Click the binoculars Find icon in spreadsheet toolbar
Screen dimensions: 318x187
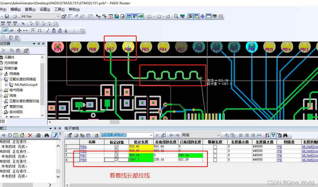pyautogui.click(x=286, y=135)
